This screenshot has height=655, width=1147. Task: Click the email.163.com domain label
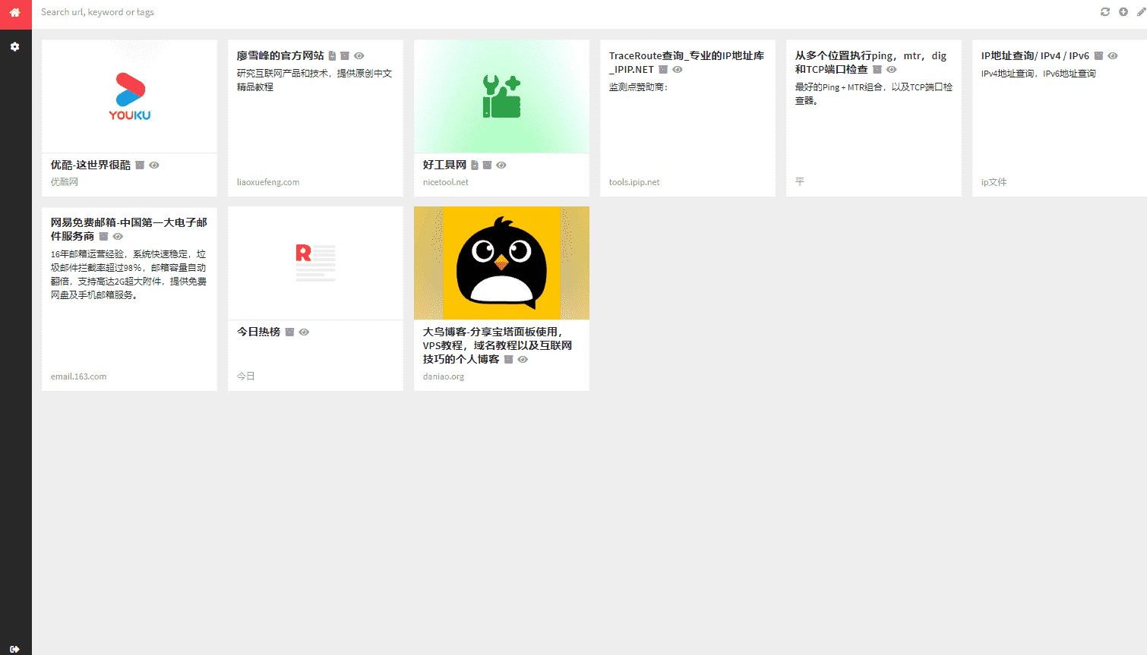78,376
